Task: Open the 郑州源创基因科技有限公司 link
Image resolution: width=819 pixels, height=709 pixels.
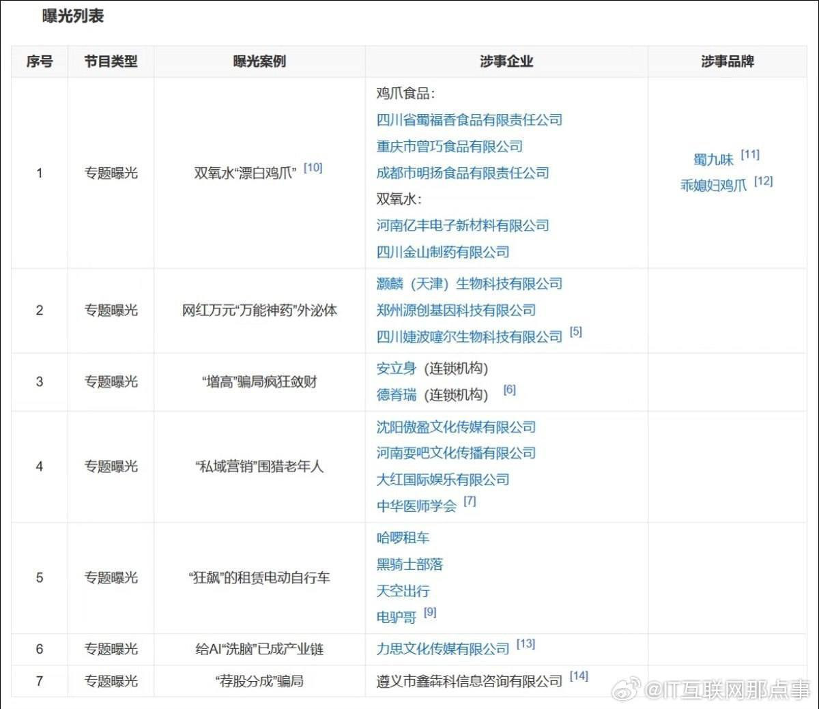Action: tap(452, 310)
